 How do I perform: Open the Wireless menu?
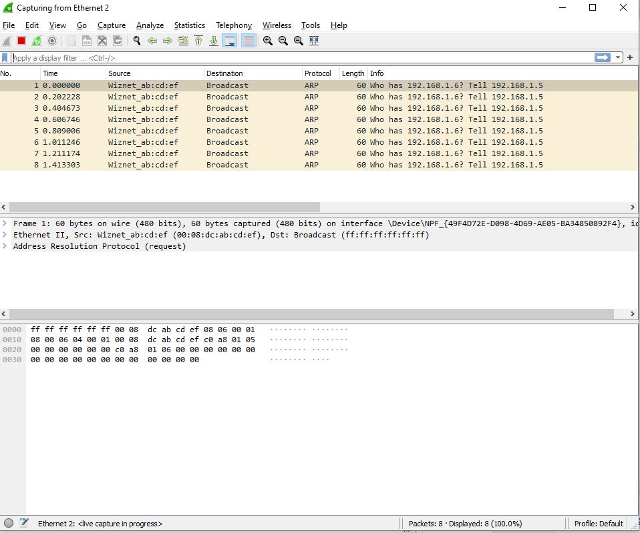click(277, 25)
